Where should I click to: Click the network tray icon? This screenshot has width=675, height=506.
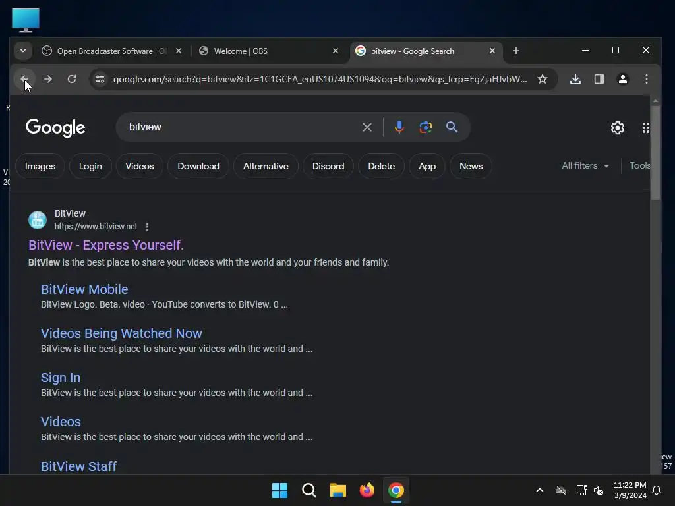point(581,490)
